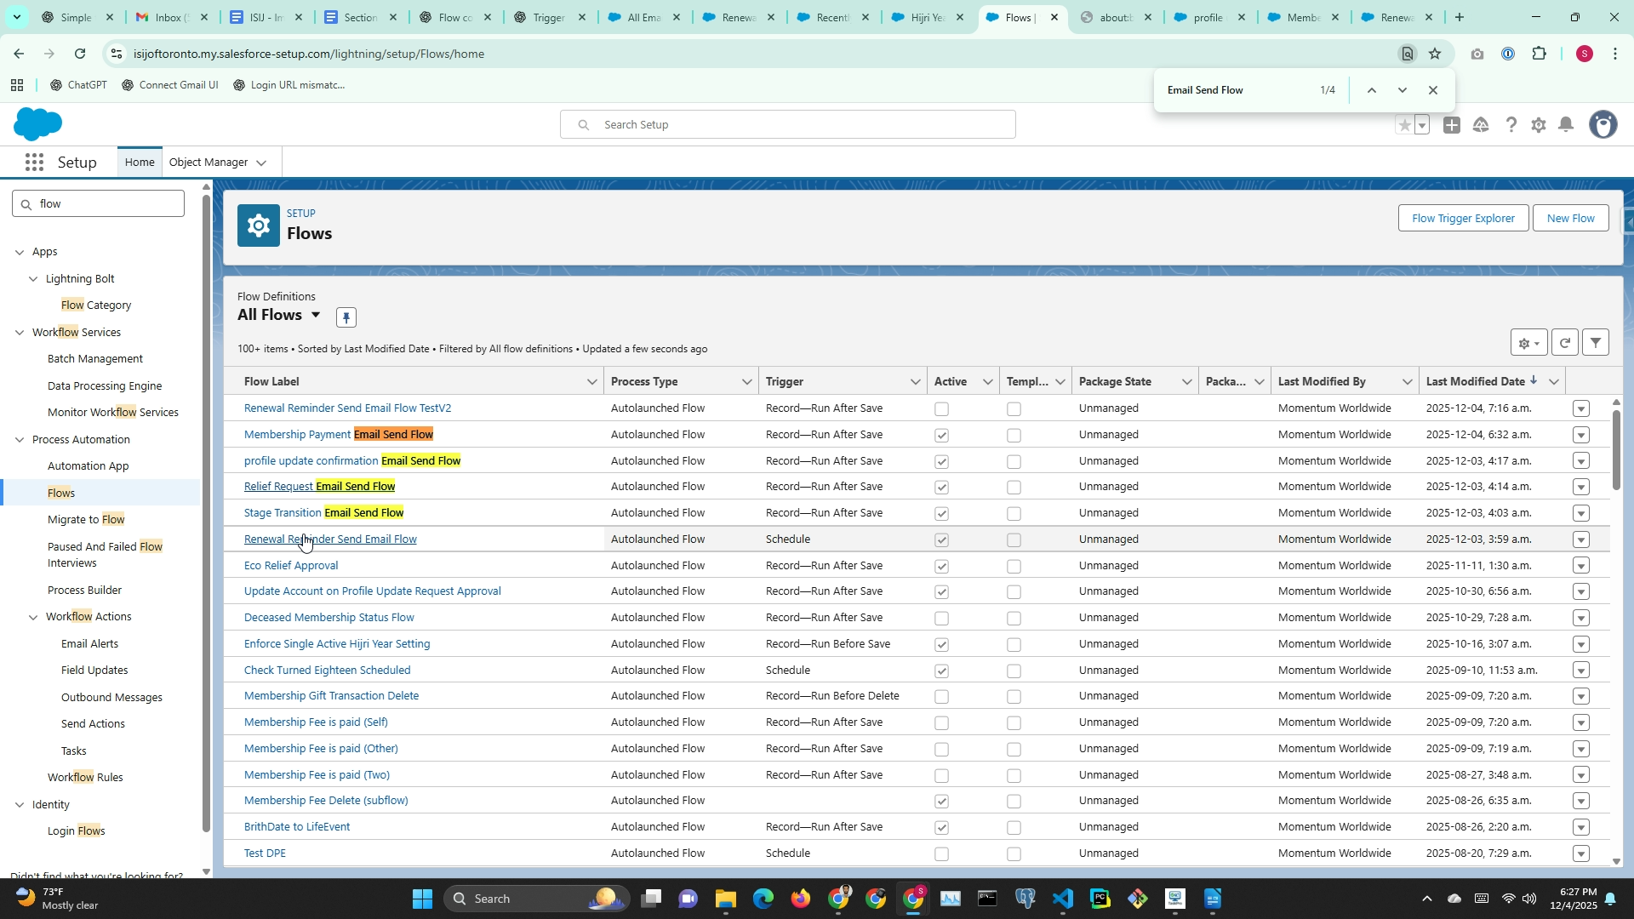The image size is (1634, 919).
Task: Collapse the Process Automation tree section
Action: (x=20, y=440)
